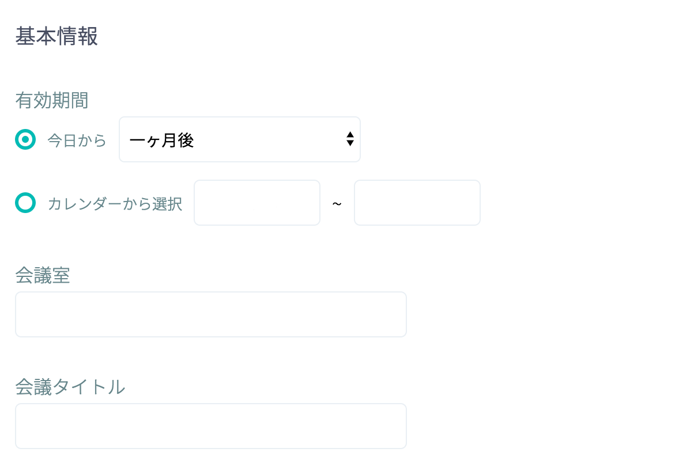Focus the calendar end date field
Viewport: 679px width, 471px height.
pyautogui.click(x=417, y=203)
